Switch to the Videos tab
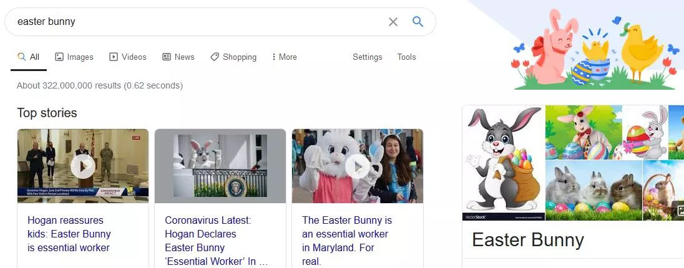684x268 pixels. pos(128,57)
